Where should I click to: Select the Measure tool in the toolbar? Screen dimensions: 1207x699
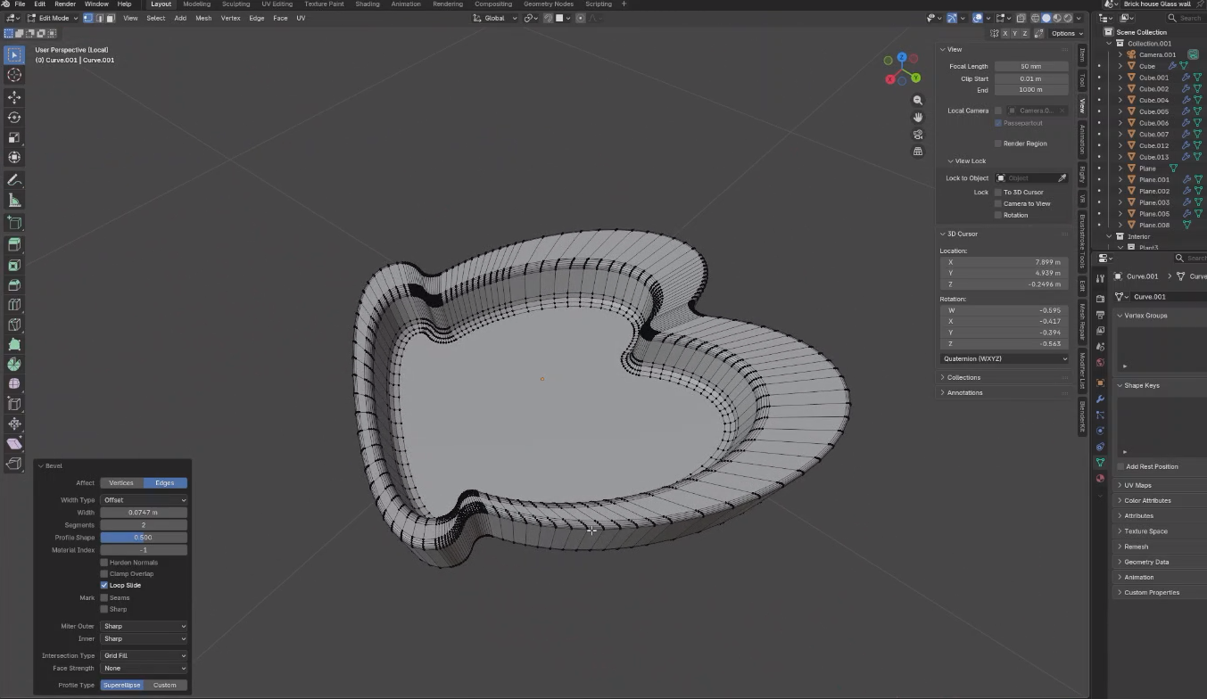13,200
